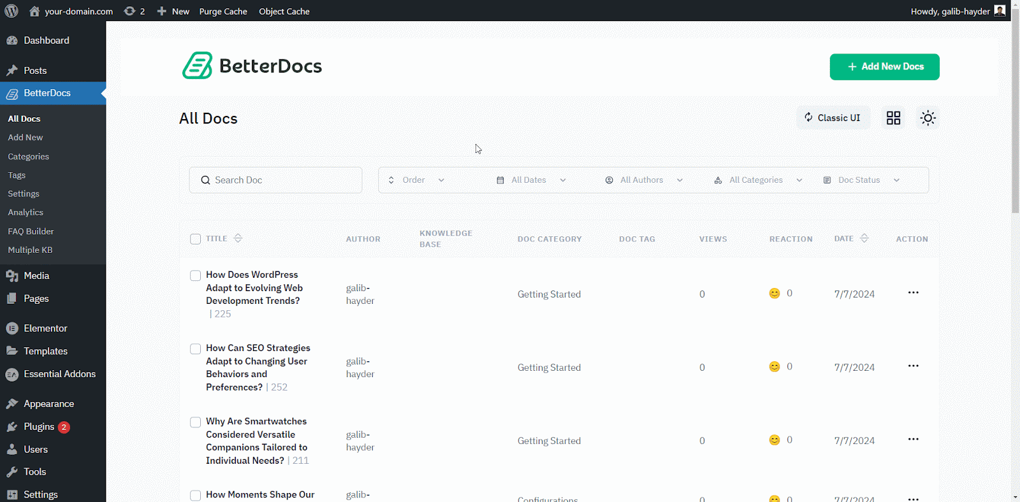Expand the Order dropdown

(x=416, y=180)
